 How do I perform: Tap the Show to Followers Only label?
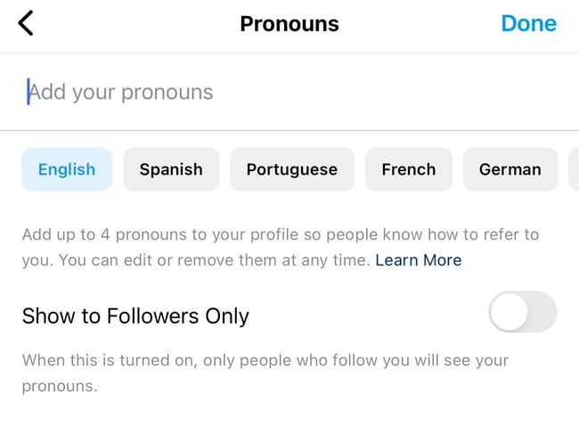(135, 315)
